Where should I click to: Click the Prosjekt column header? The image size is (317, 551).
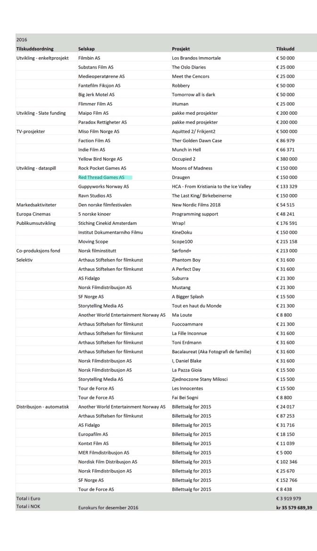181,49
